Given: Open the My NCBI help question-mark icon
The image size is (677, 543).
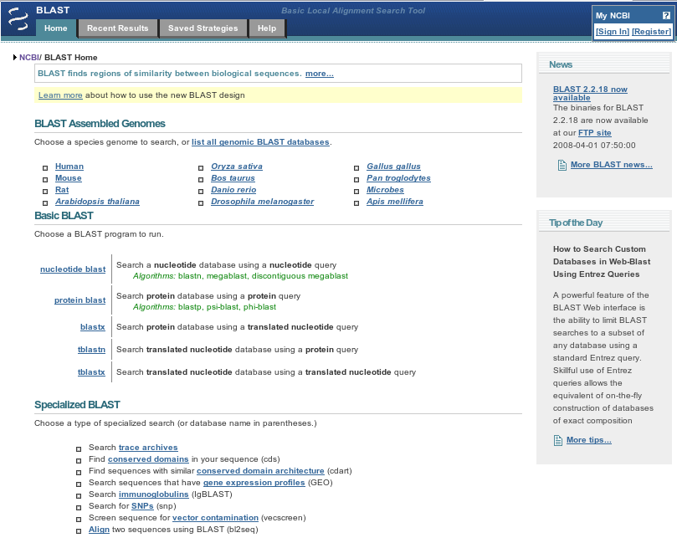Looking at the screenshot, I should click(x=666, y=16).
